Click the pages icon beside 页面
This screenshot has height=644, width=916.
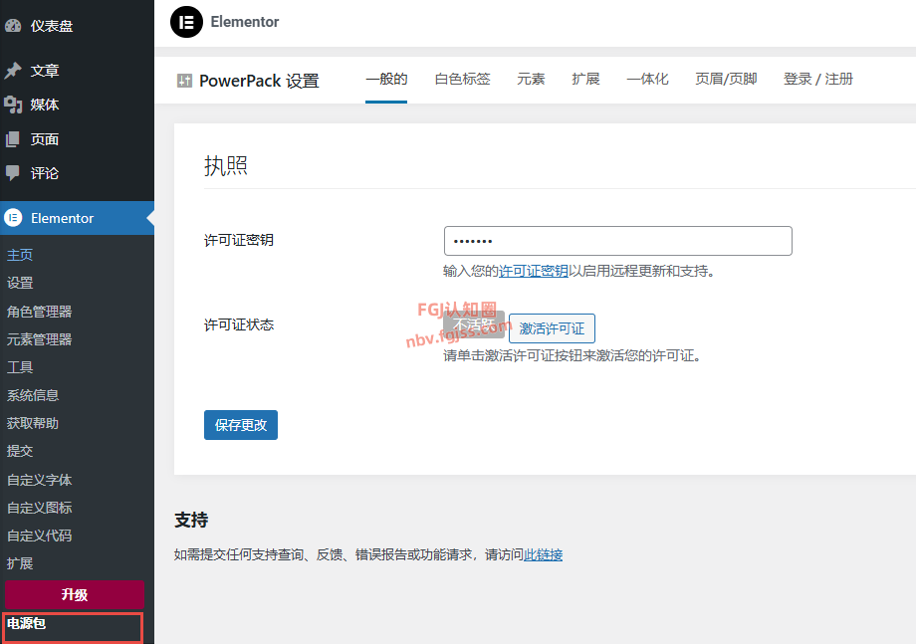point(13,139)
